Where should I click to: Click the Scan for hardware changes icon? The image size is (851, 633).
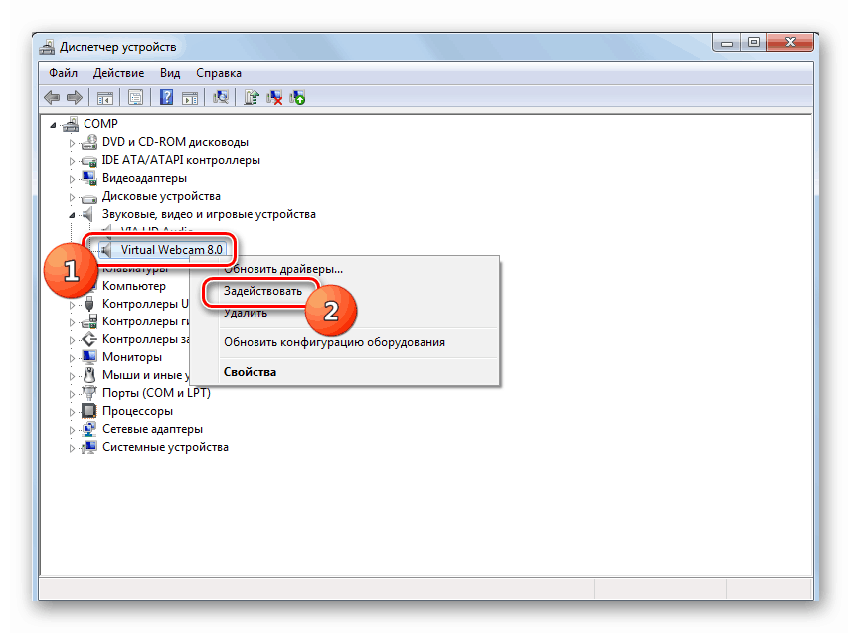tap(221, 97)
